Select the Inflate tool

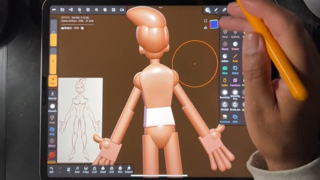coord(225,58)
